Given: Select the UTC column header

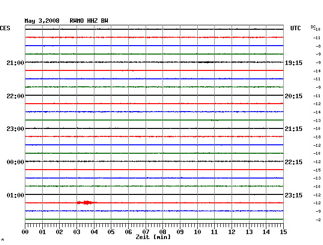Looking at the screenshot, I should (295, 28).
